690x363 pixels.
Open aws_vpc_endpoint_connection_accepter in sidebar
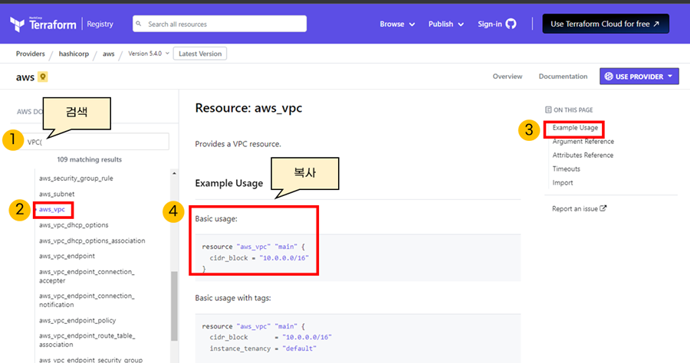[x=87, y=276]
